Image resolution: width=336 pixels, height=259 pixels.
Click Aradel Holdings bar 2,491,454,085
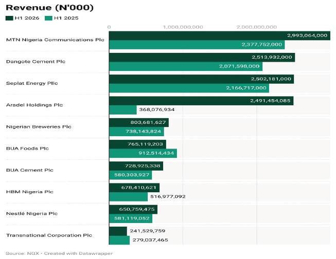(x=201, y=101)
